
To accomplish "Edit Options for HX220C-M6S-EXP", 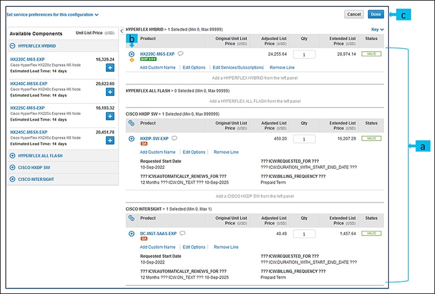I will click(x=194, y=67).
